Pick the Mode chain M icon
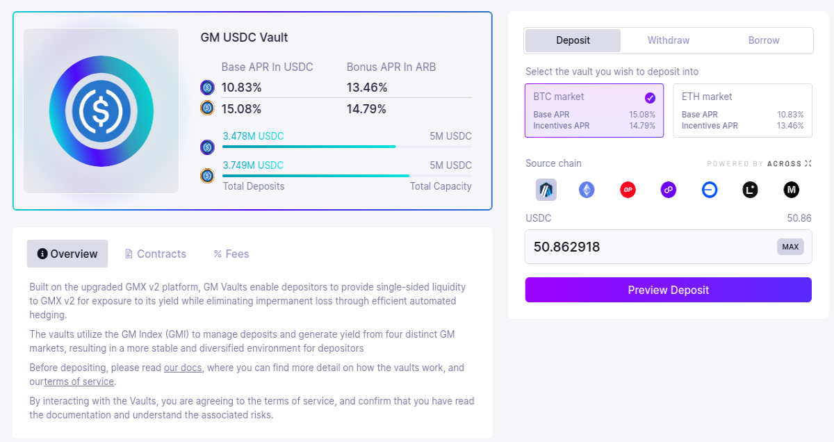Image resolution: width=834 pixels, height=442 pixels. (x=791, y=189)
